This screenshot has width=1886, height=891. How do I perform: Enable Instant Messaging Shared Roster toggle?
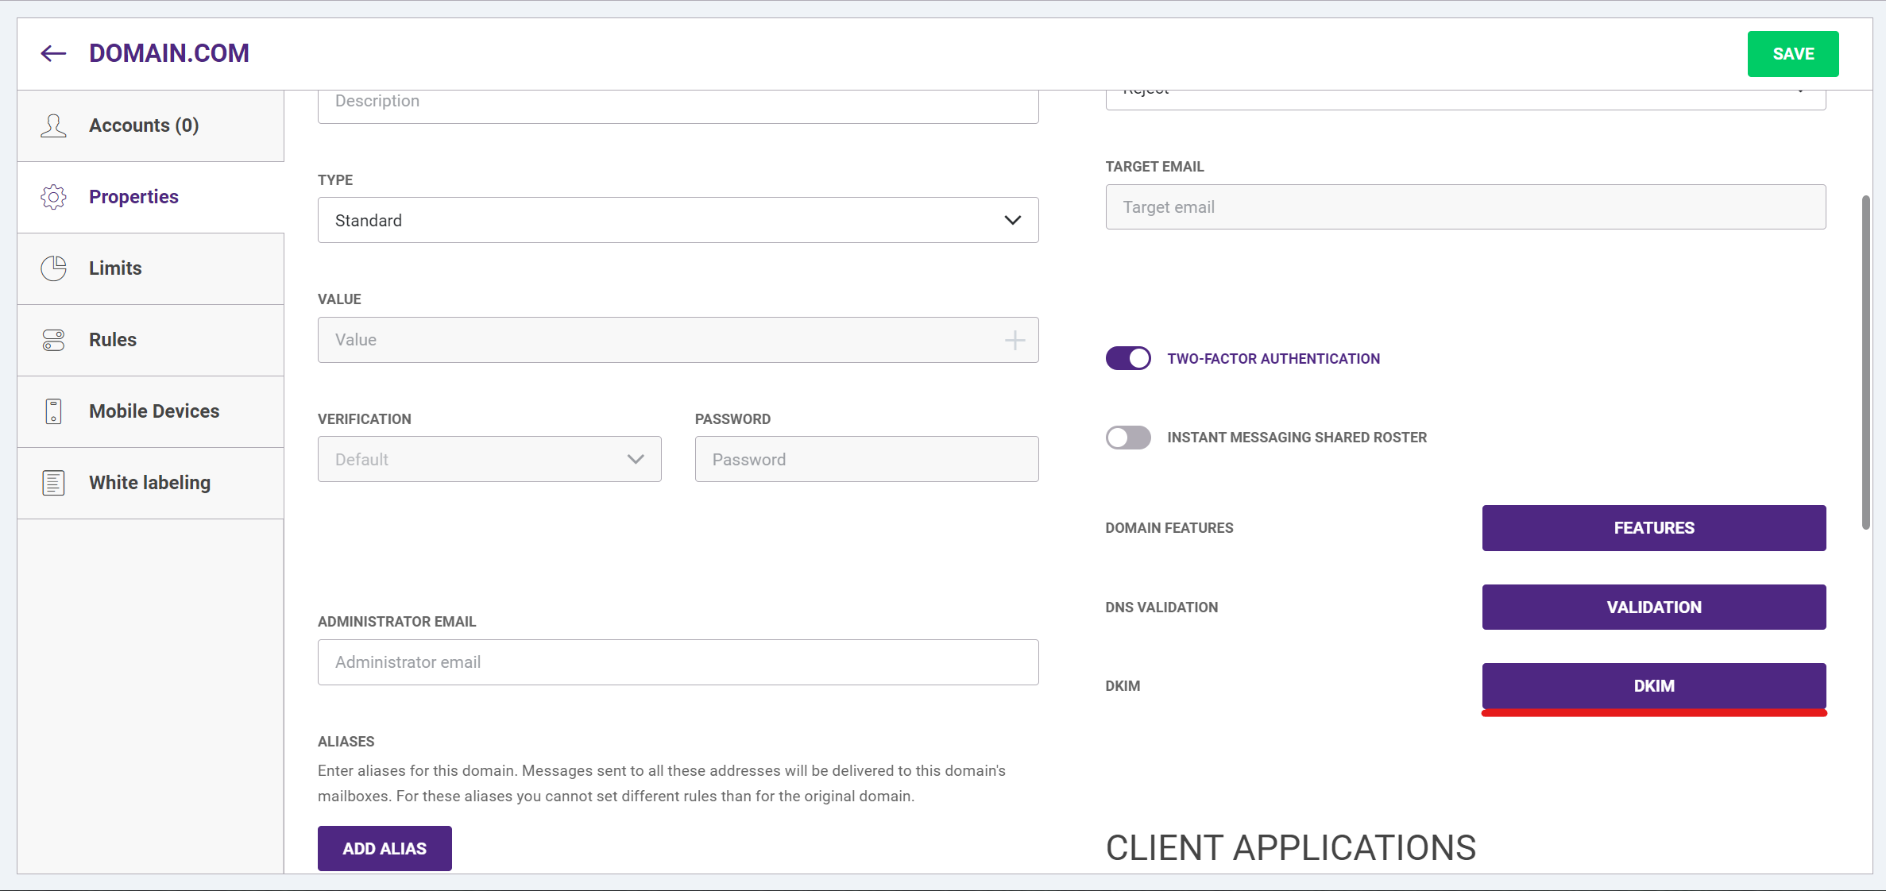pyautogui.click(x=1128, y=438)
